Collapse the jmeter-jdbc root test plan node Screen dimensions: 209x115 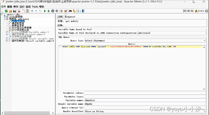pos(2,14)
